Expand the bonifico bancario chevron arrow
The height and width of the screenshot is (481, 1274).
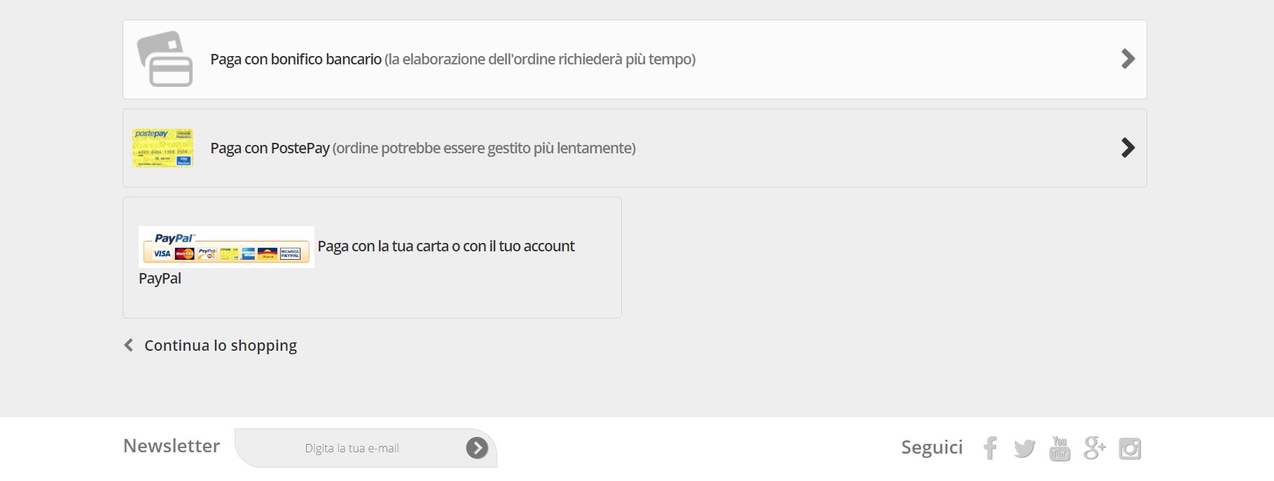pos(1128,59)
